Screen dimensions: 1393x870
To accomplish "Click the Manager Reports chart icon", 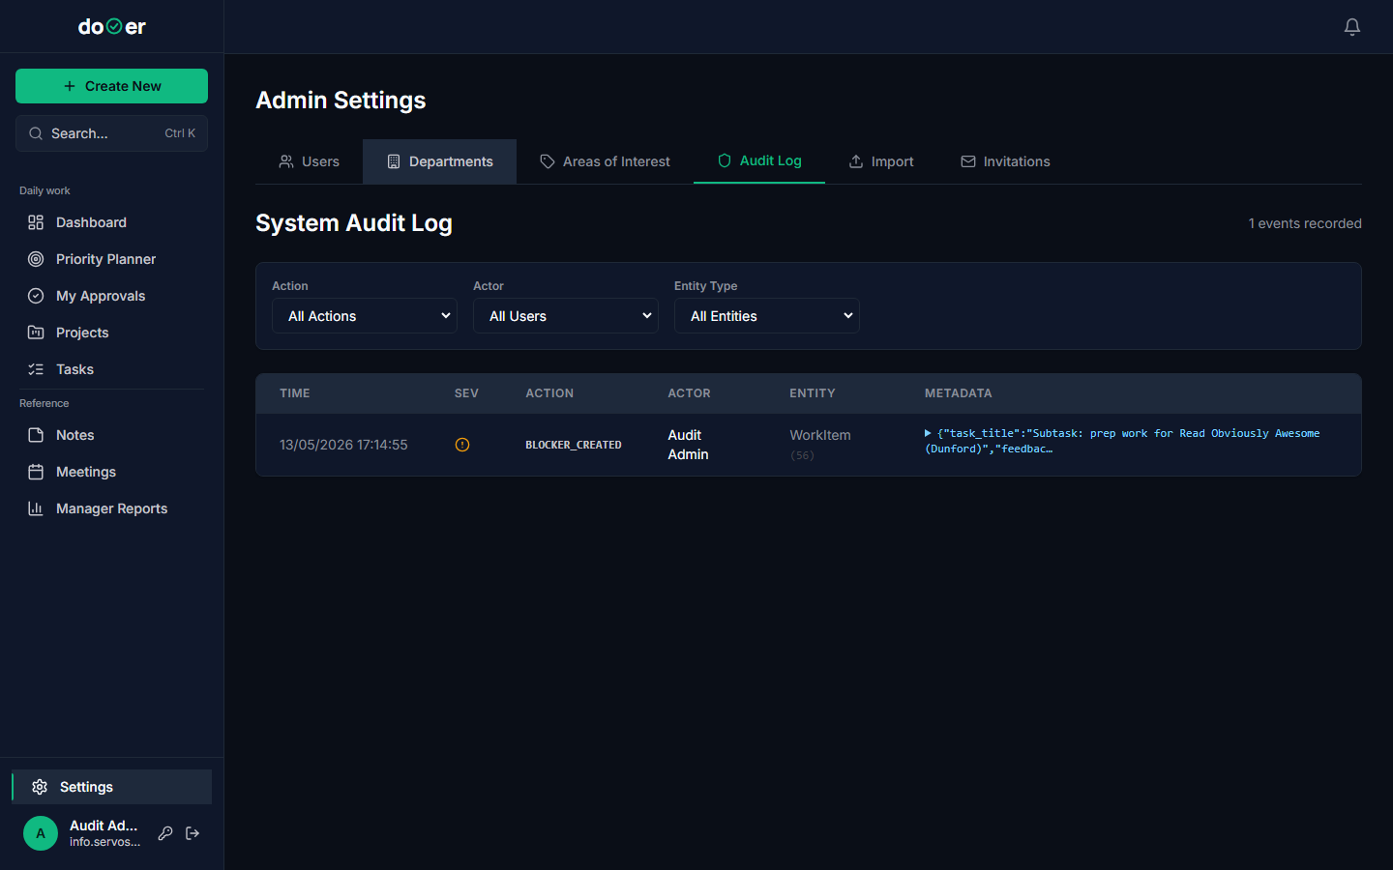I will point(36,508).
